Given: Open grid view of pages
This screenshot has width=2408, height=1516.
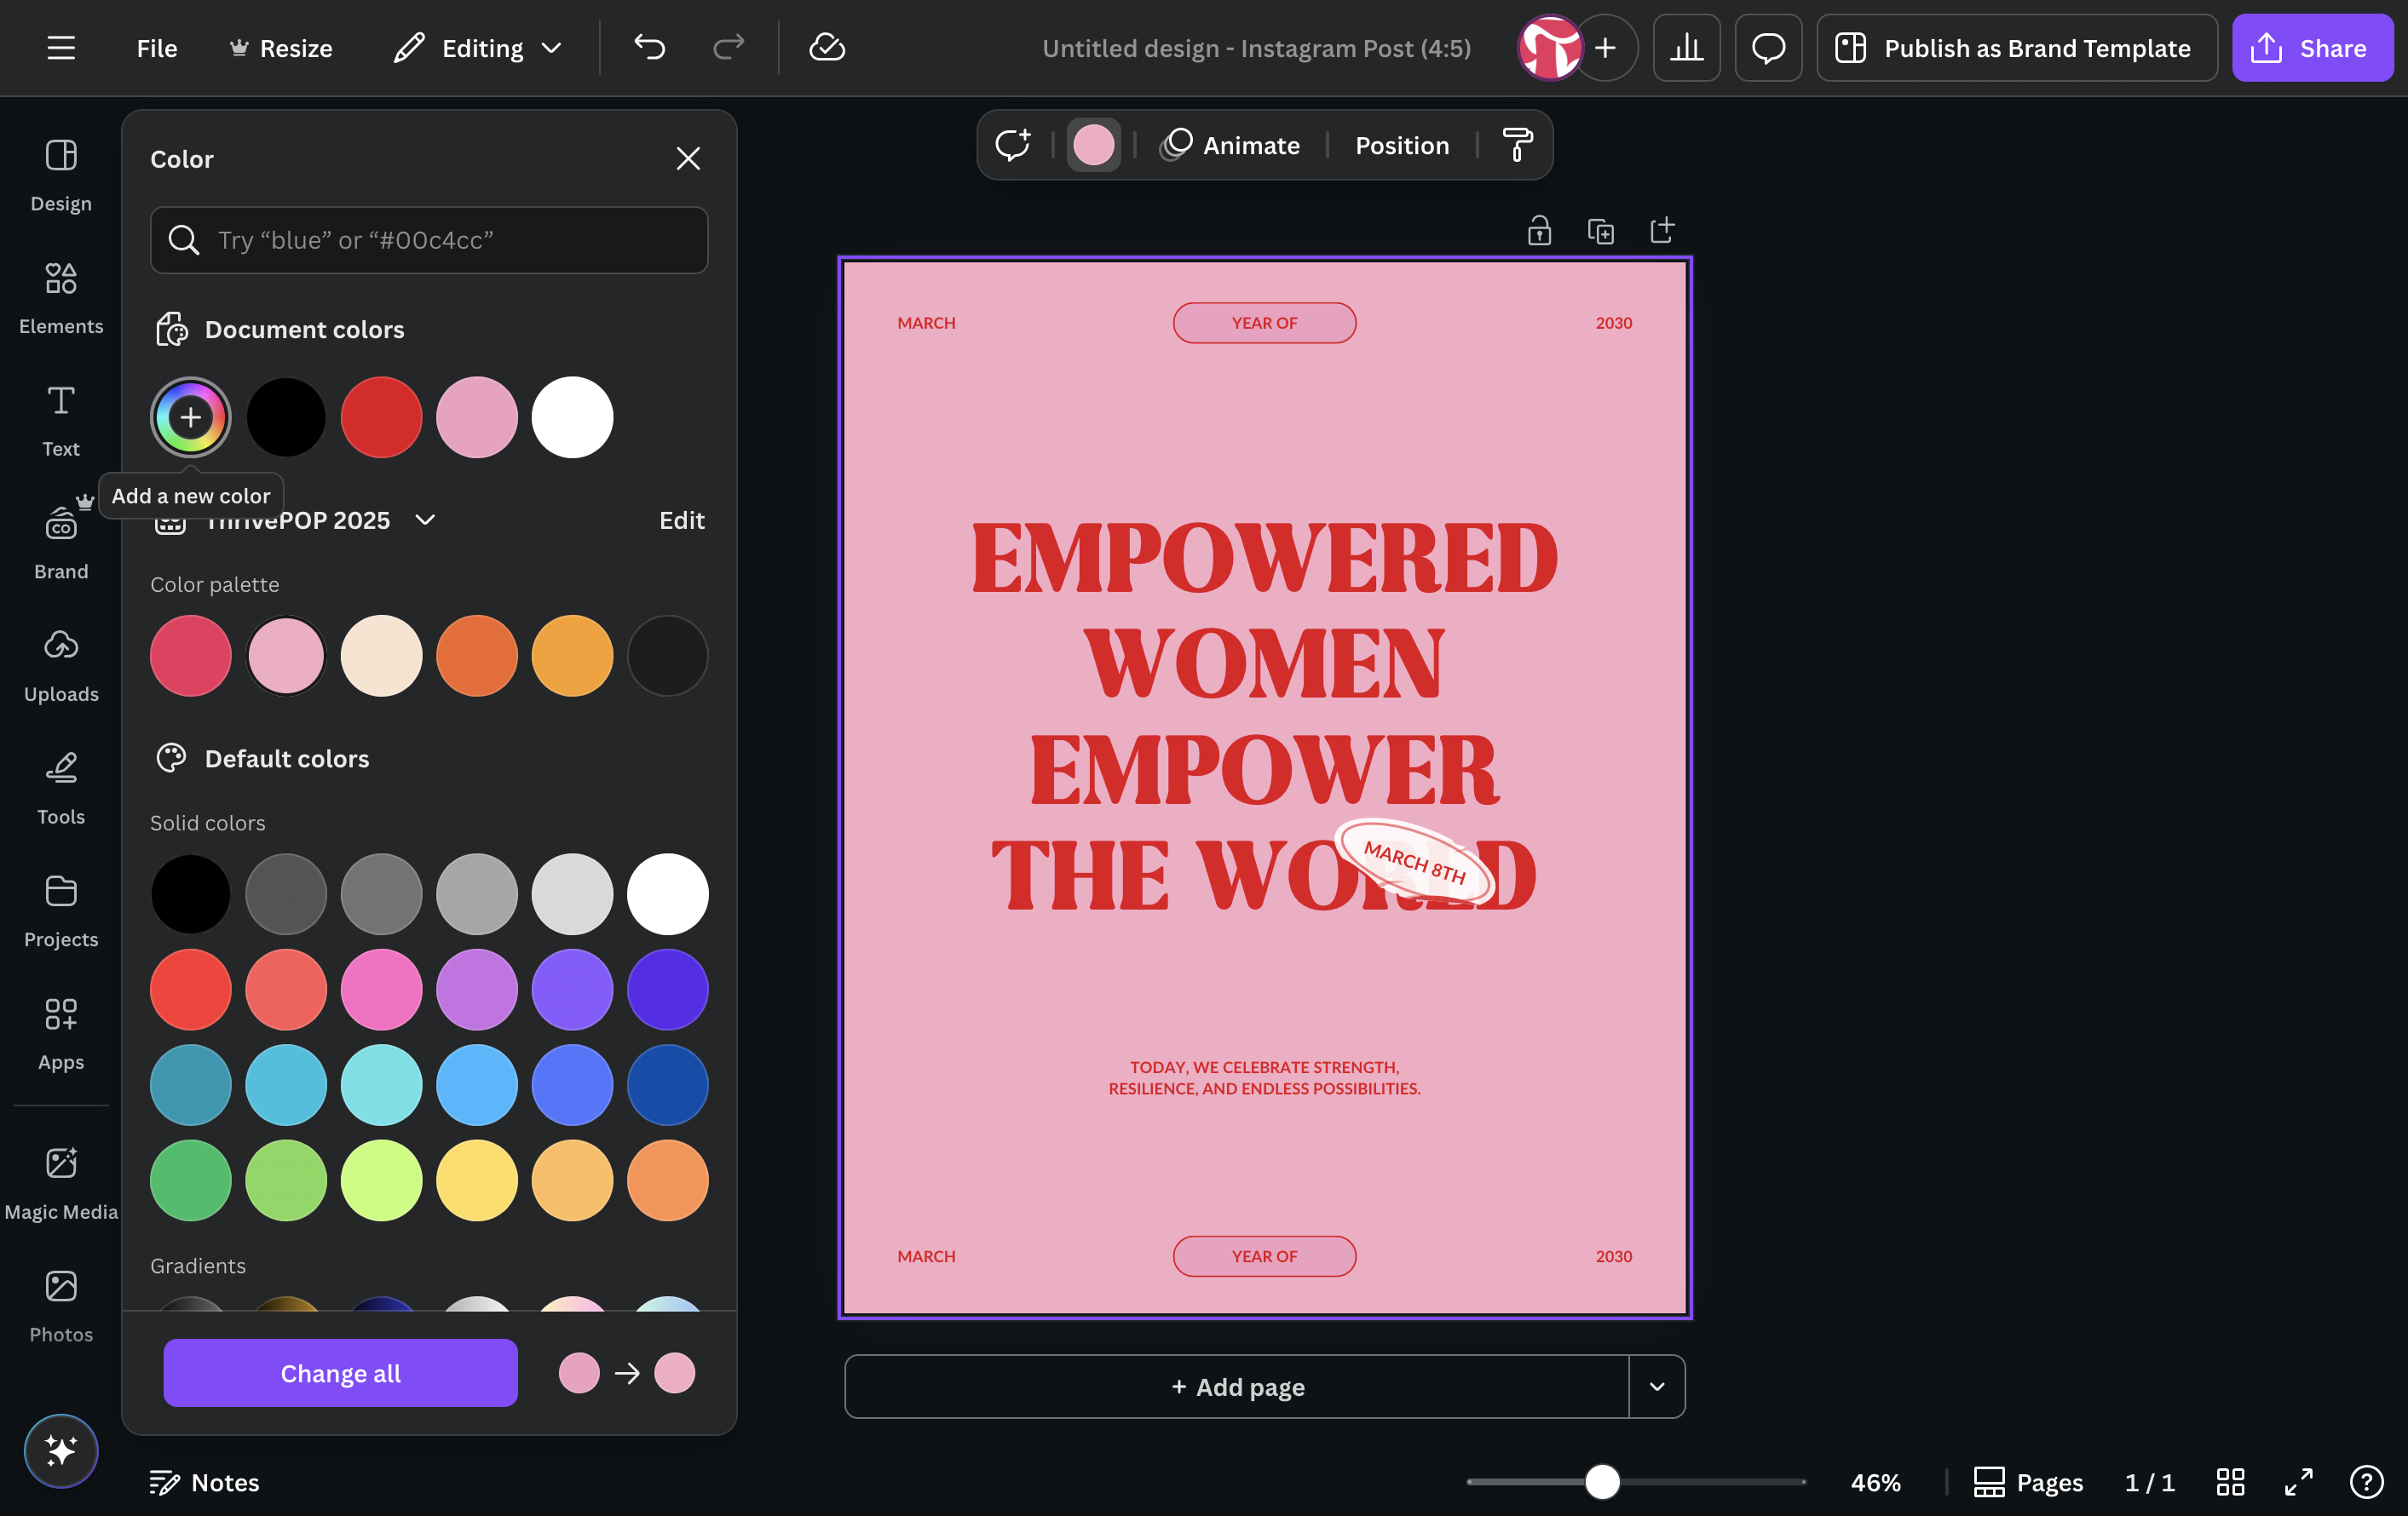Looking at the screenshot, I should pyautogui.click(x=2230, y=1481).
